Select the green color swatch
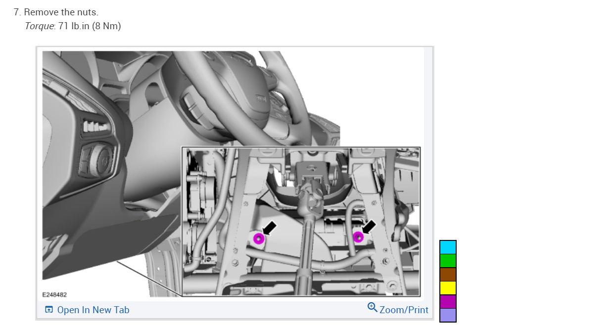 coord(448,261)
